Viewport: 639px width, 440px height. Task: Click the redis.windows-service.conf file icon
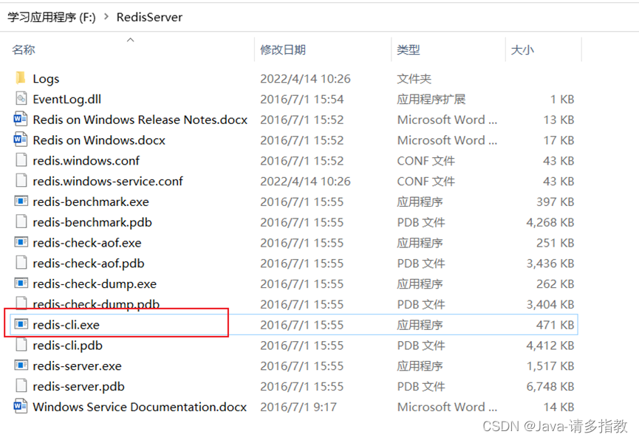21,180
